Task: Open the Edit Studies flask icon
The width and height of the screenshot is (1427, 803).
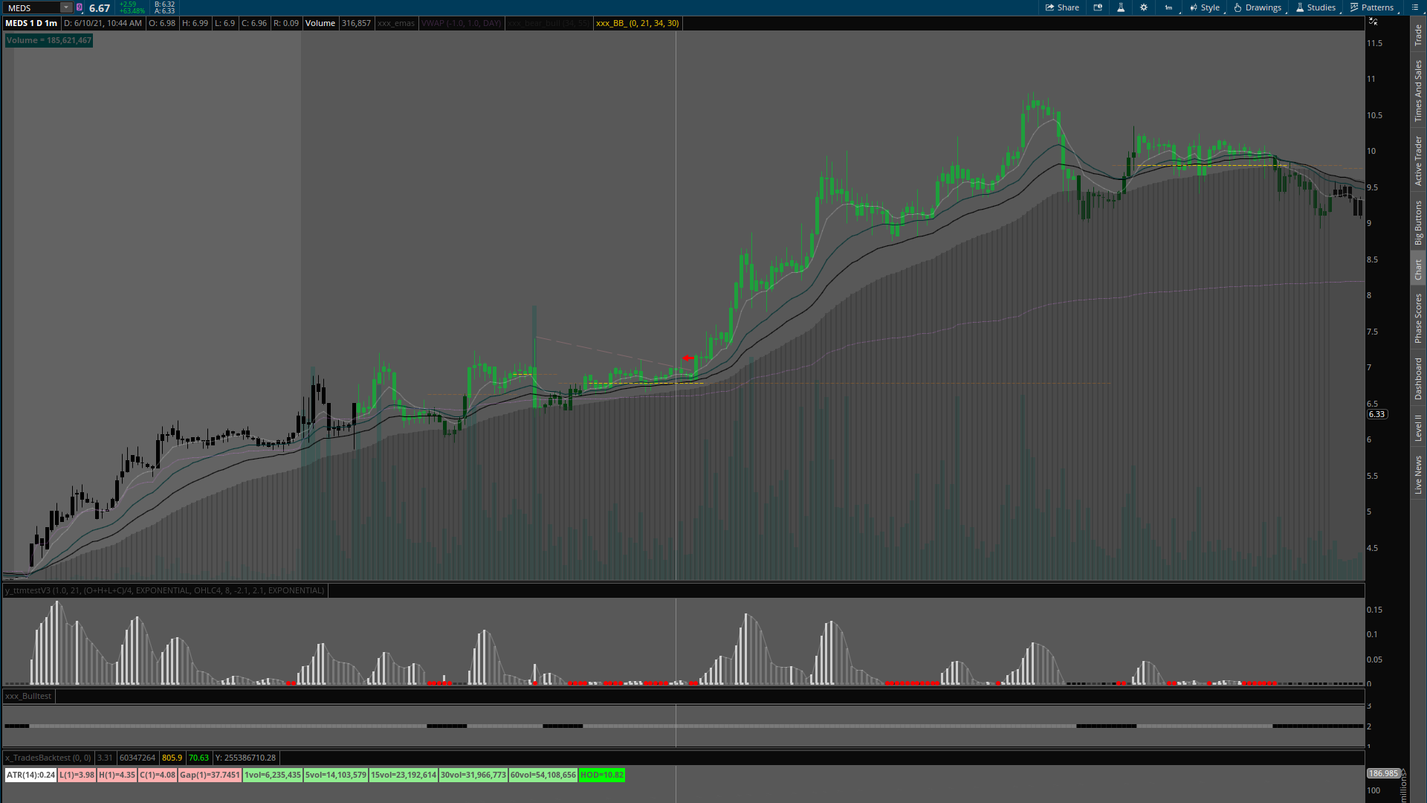Action: pos(1121,7)
